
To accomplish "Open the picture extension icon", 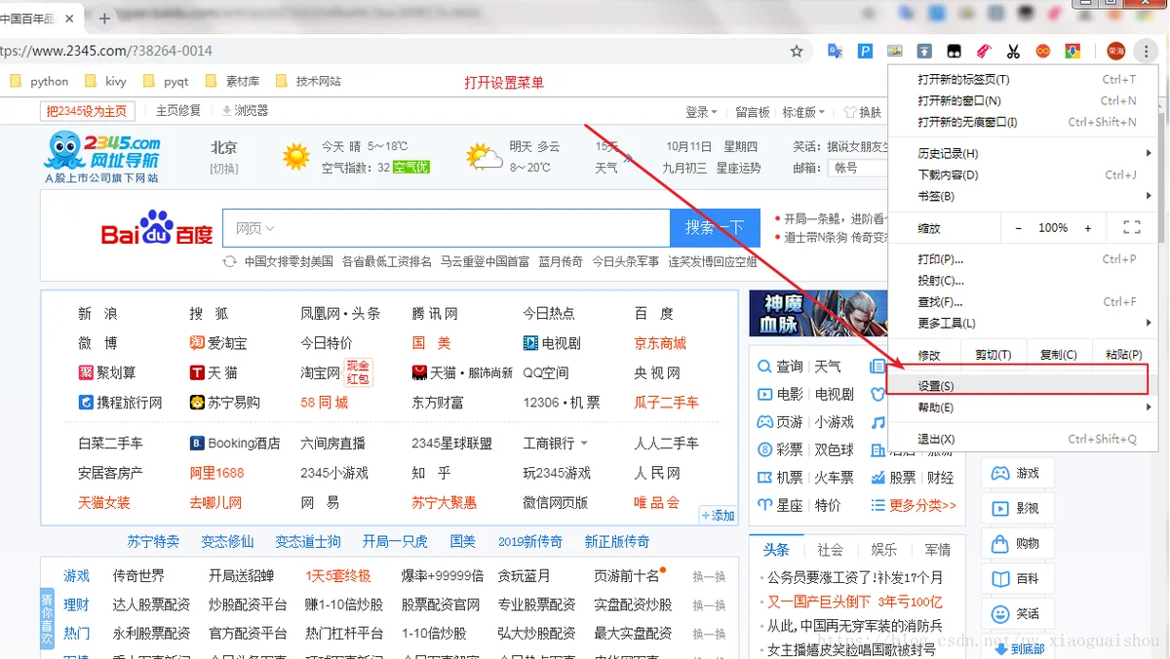I will 894,51.
